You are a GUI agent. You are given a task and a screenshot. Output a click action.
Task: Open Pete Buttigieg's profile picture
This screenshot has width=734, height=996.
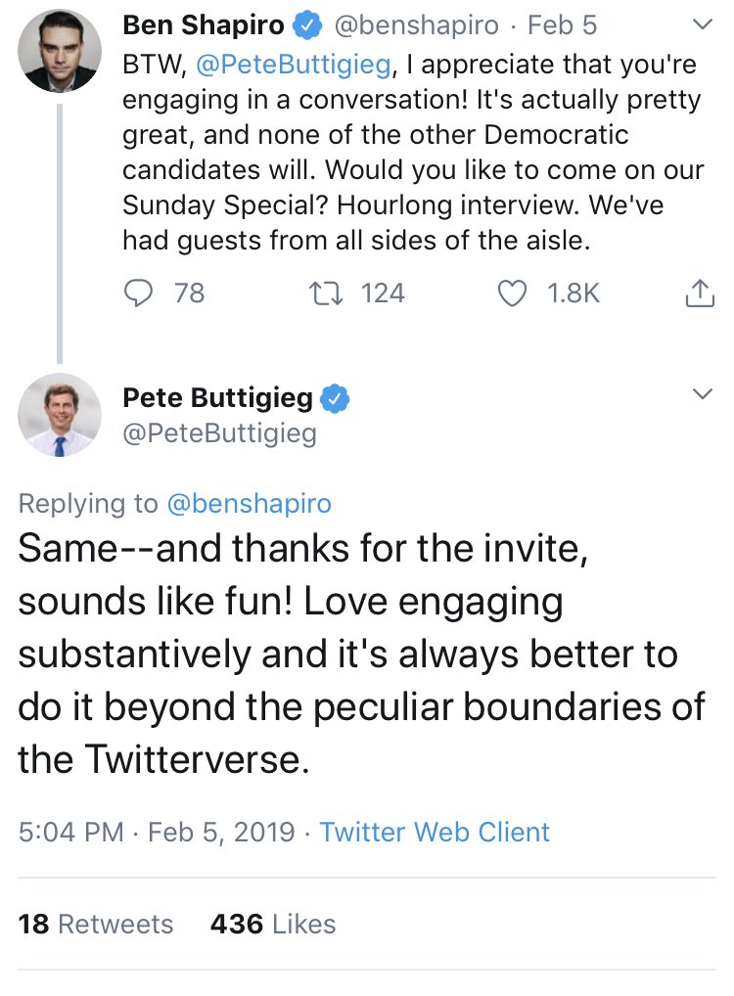tap(60, 415)
